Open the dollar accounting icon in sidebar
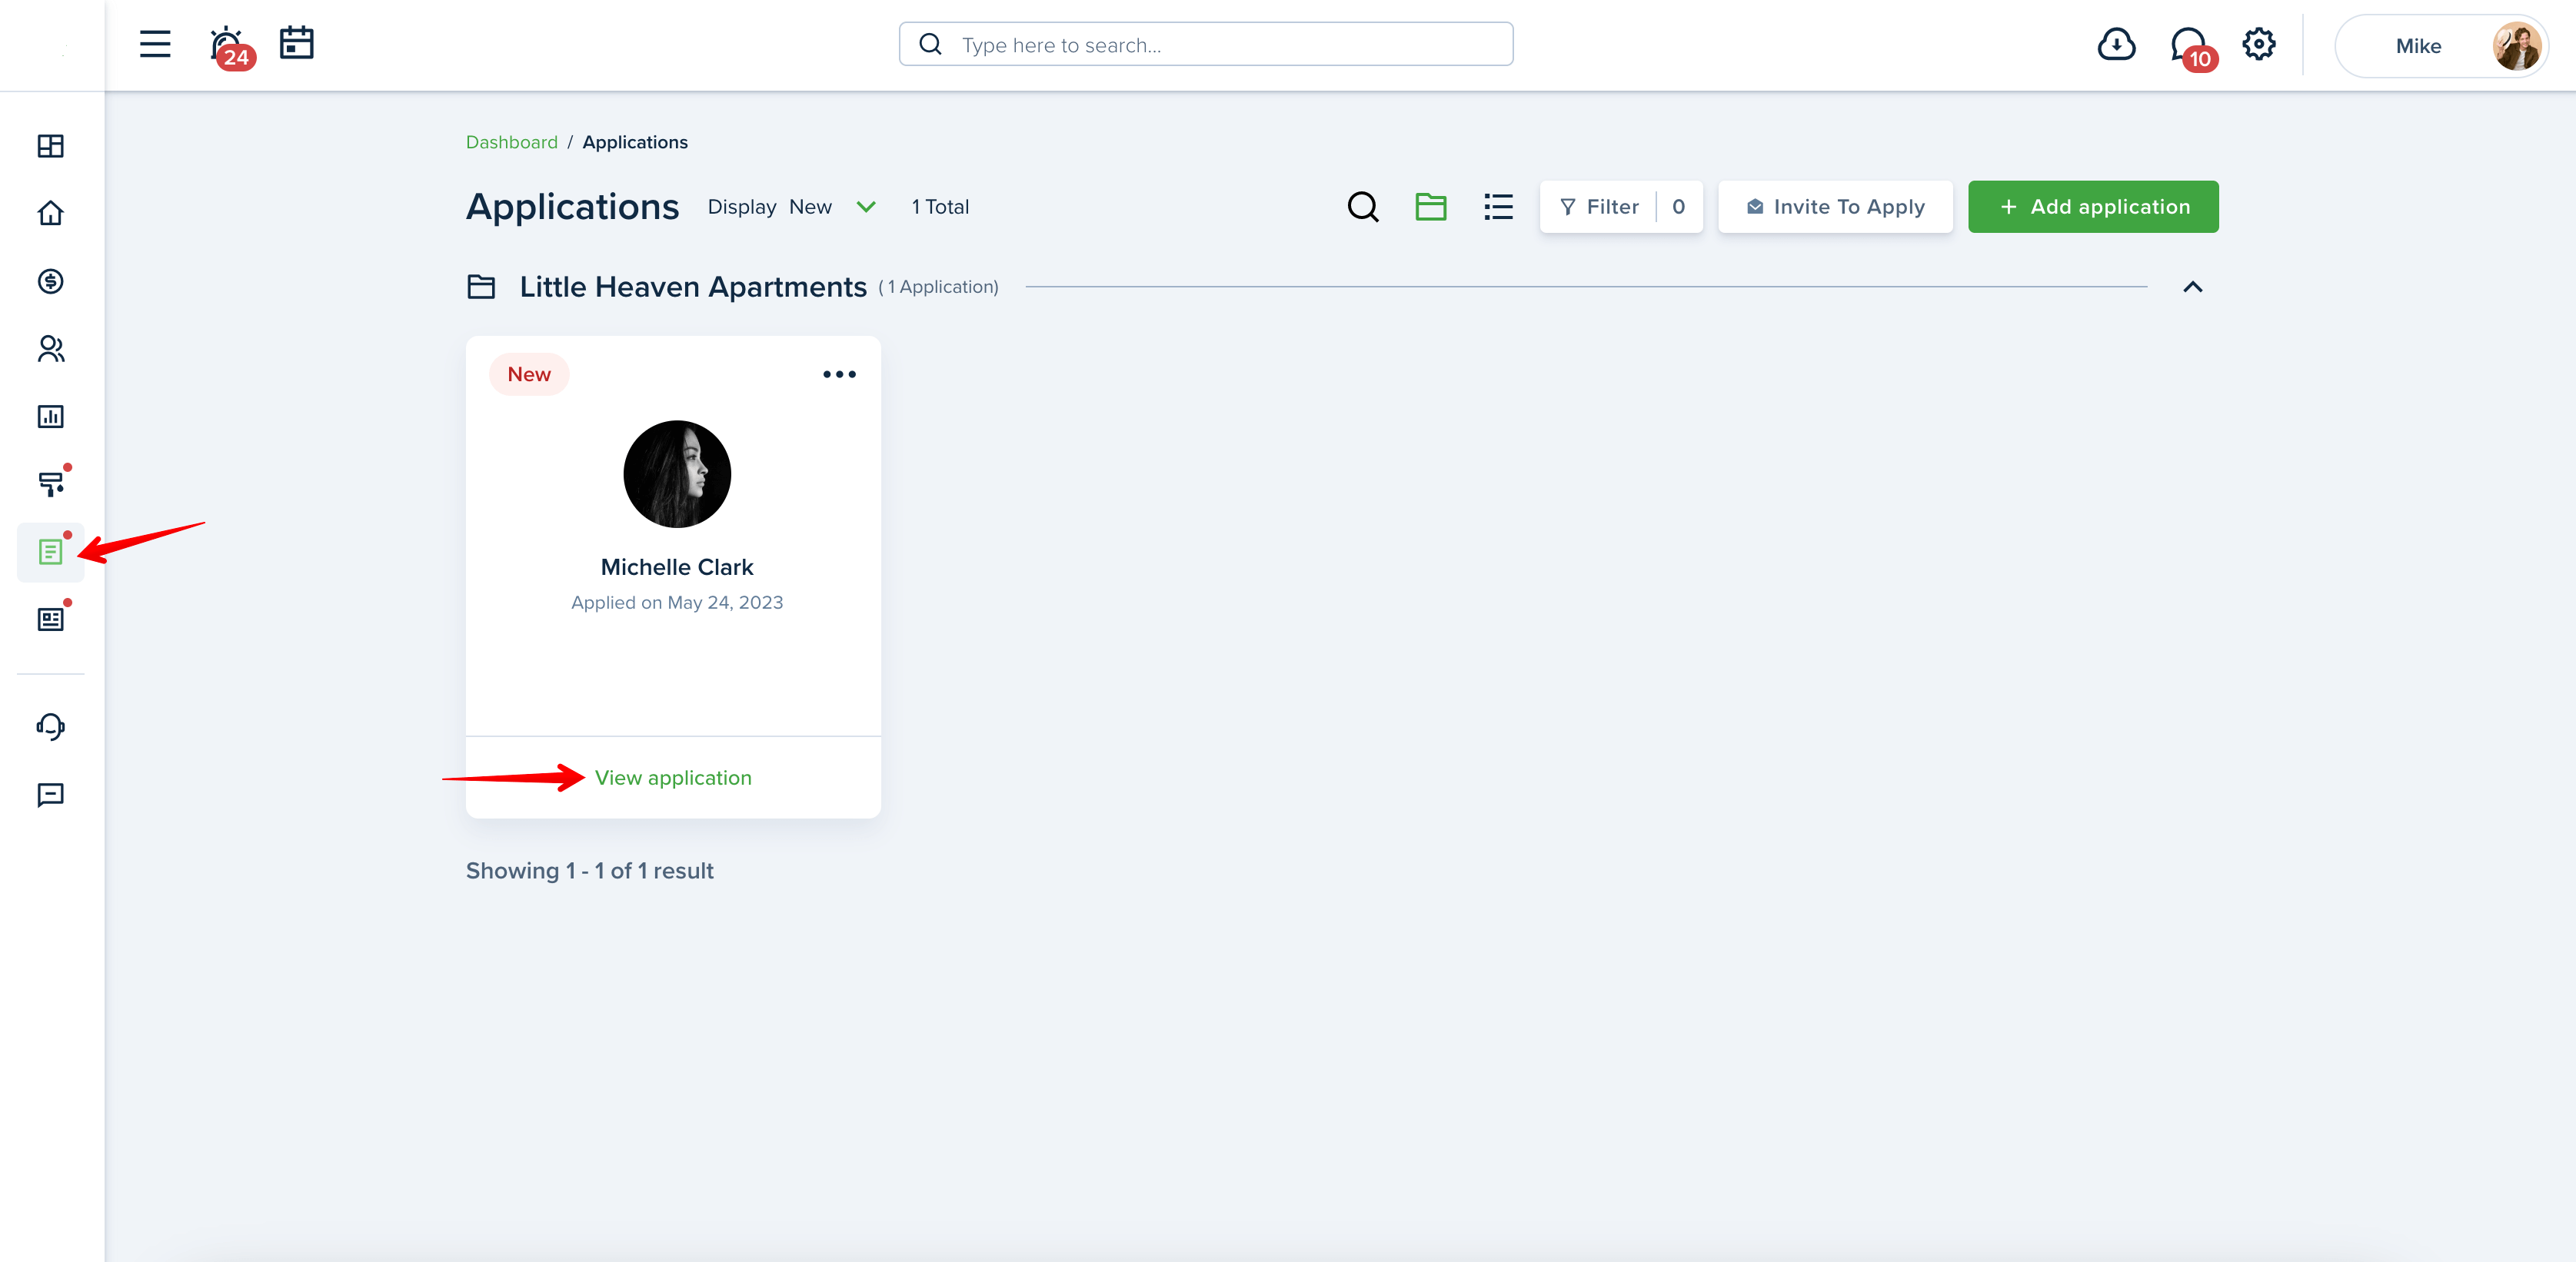 pyautogui.click(x=51, y=281)
